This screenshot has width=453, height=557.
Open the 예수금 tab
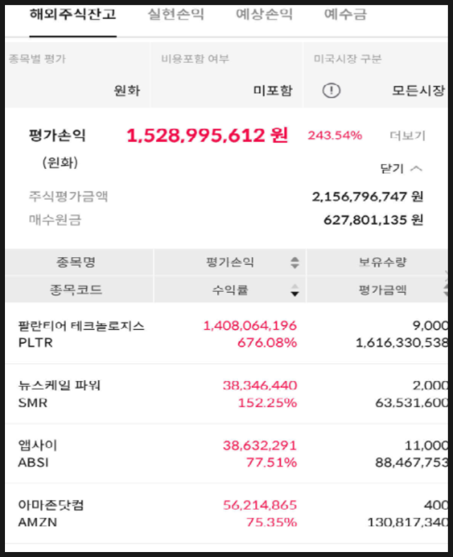345,14
